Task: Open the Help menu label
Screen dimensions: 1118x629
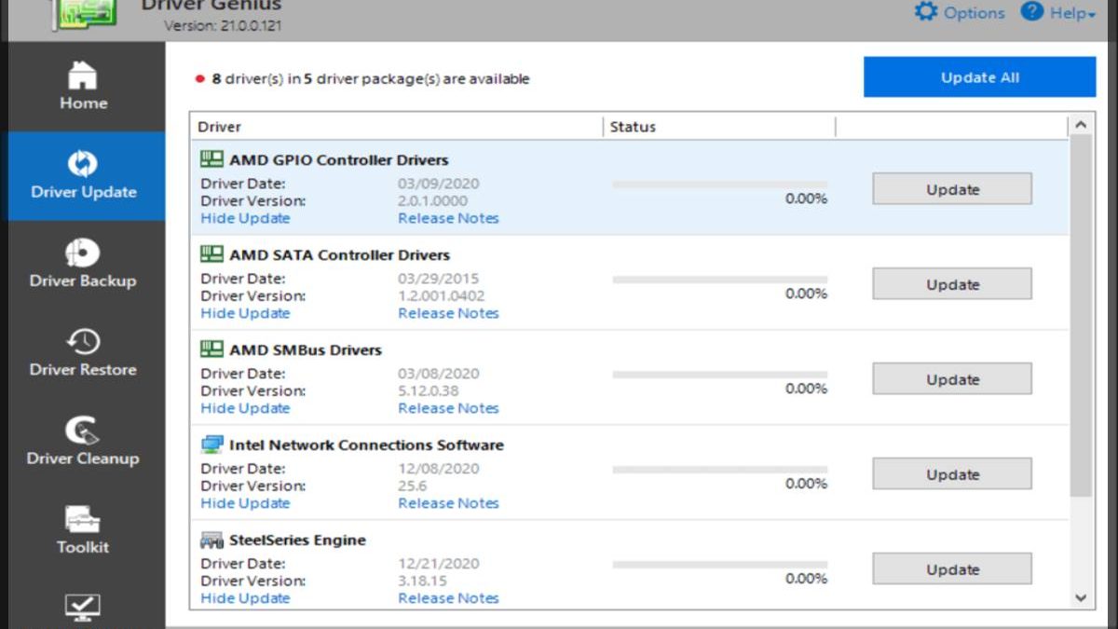Action: (x=1067, y=13)
